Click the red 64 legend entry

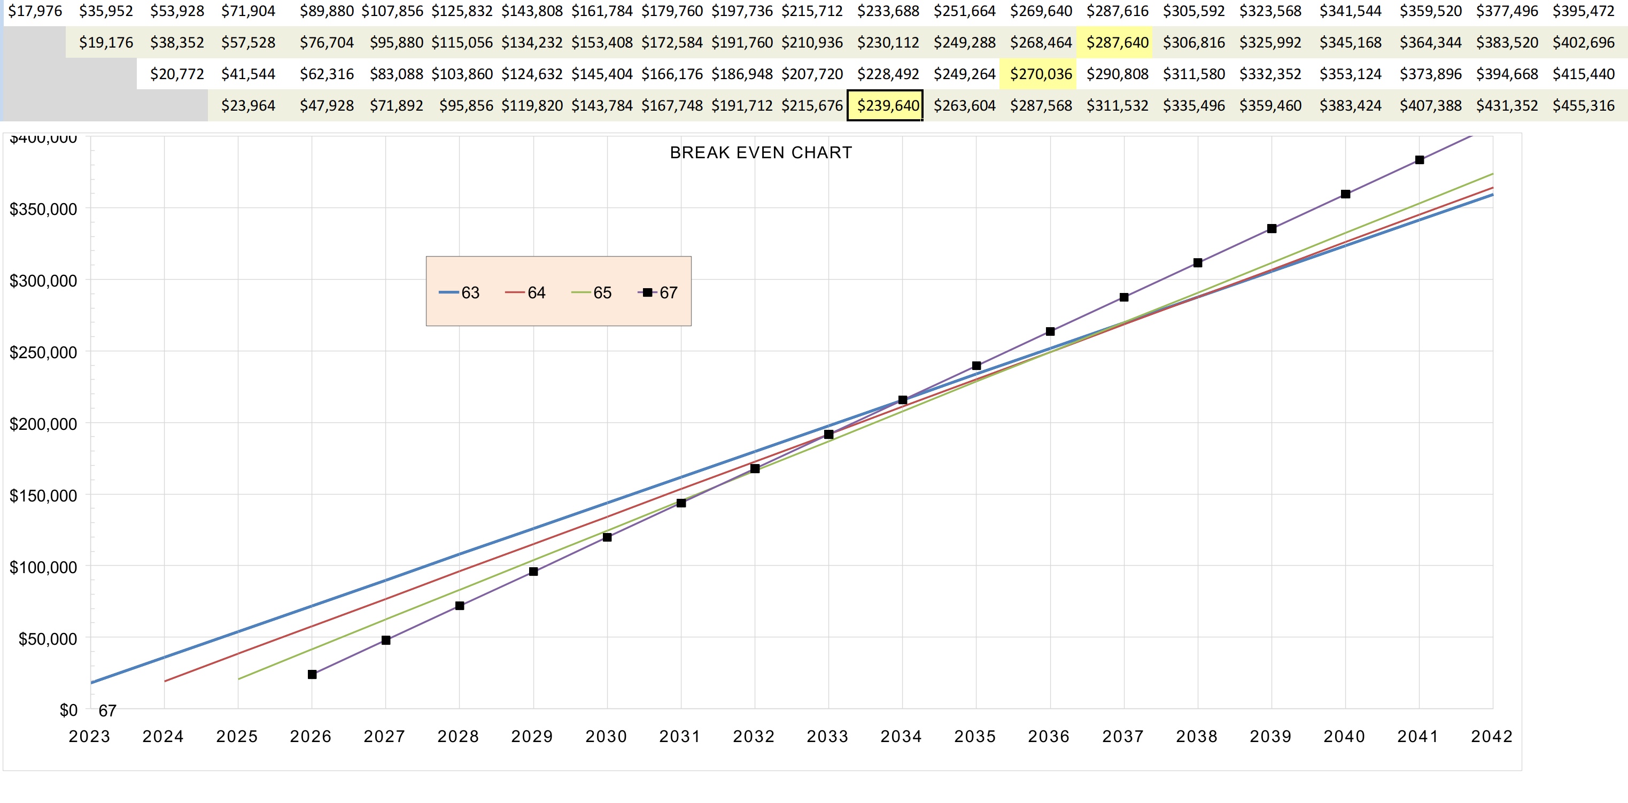coord(526,293)
